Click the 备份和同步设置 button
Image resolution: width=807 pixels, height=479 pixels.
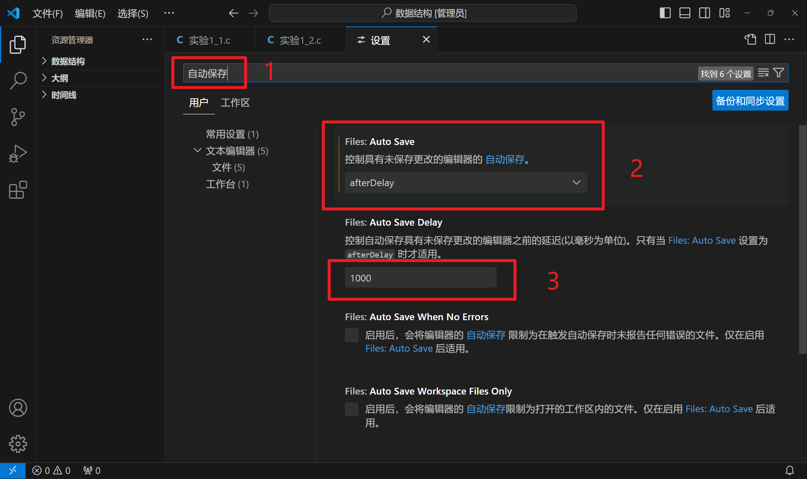750,101
